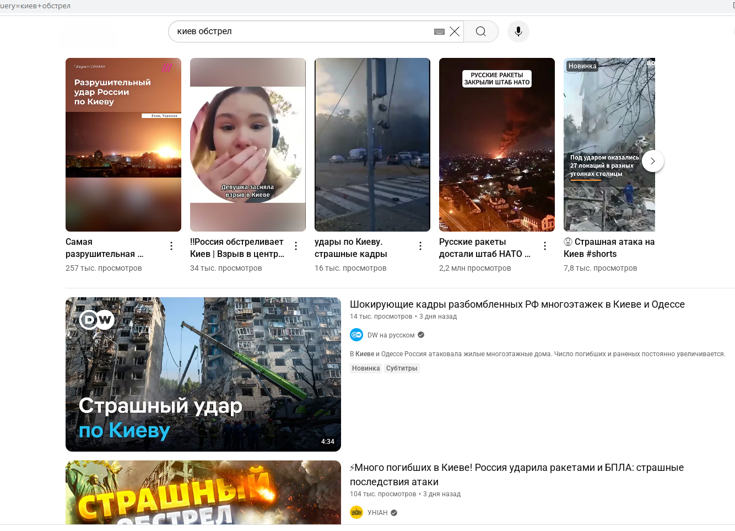Click the verified checkmark beside УНІАН
The height and width of the screenshot is (531, 735).
pos(394,513)
